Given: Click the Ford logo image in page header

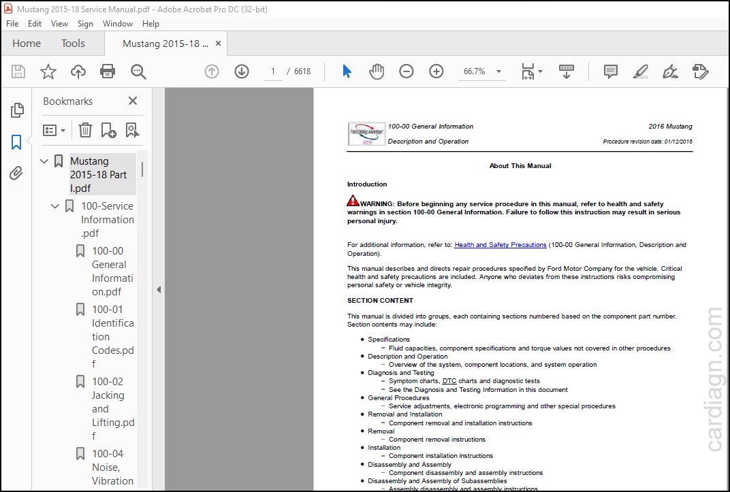Looking at the screenshot, I should (x=366, y=133).
